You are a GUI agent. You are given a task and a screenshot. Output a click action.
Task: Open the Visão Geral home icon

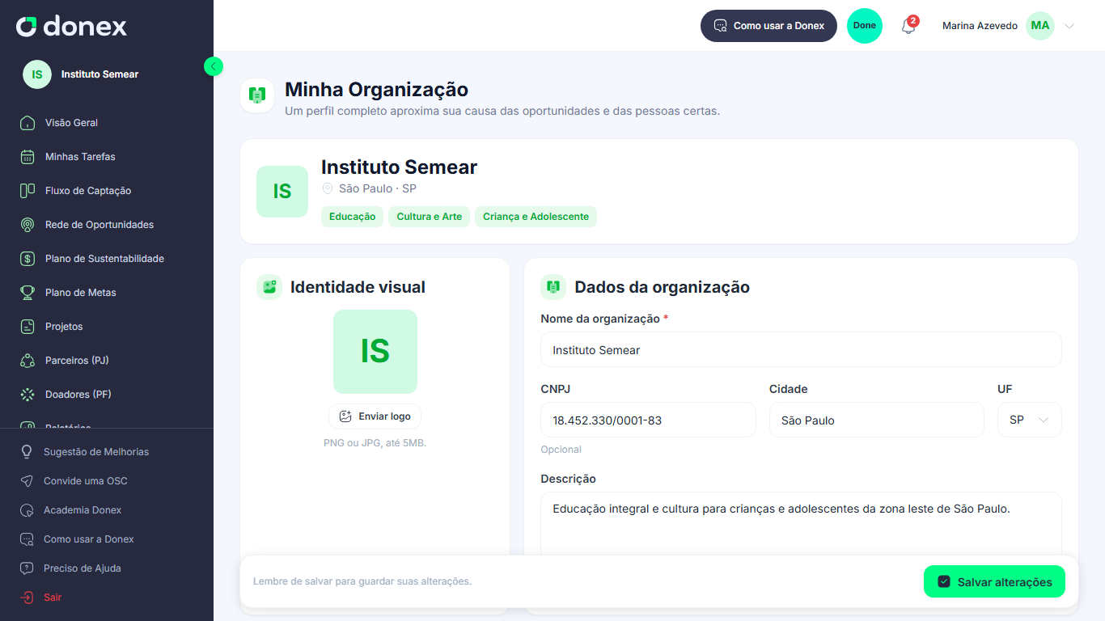[x=28, y=123]
